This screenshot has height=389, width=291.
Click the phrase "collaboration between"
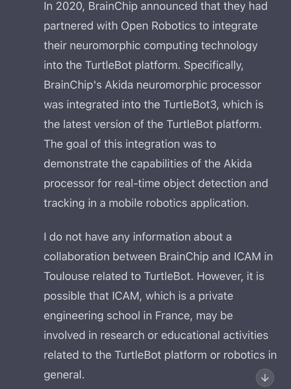point(100,257)
